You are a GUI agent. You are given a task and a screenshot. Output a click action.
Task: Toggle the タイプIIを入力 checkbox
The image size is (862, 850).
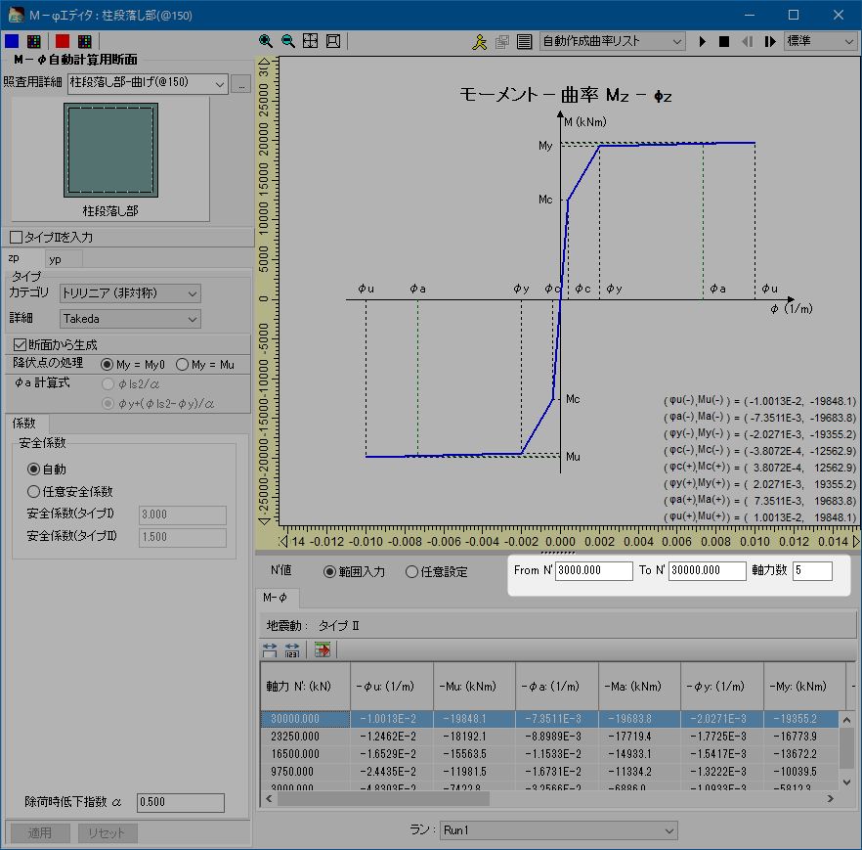(16, 237)
